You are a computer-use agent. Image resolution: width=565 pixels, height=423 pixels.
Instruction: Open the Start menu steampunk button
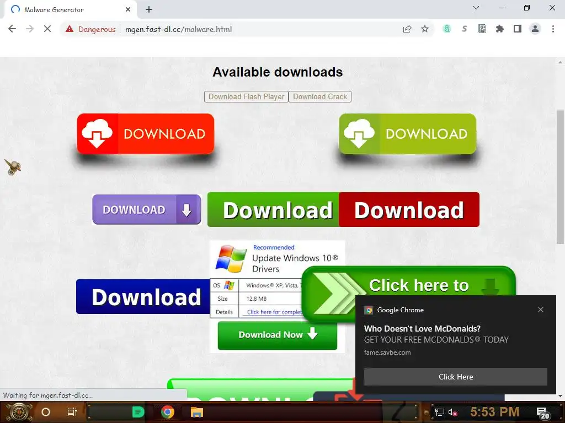[x=19, y=412]
